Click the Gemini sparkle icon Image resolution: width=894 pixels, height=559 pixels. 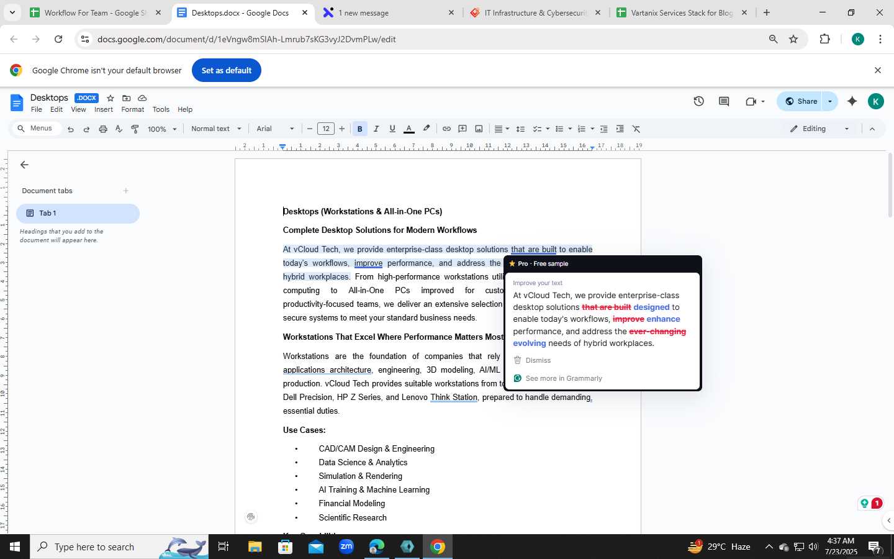tap(852, 101)
